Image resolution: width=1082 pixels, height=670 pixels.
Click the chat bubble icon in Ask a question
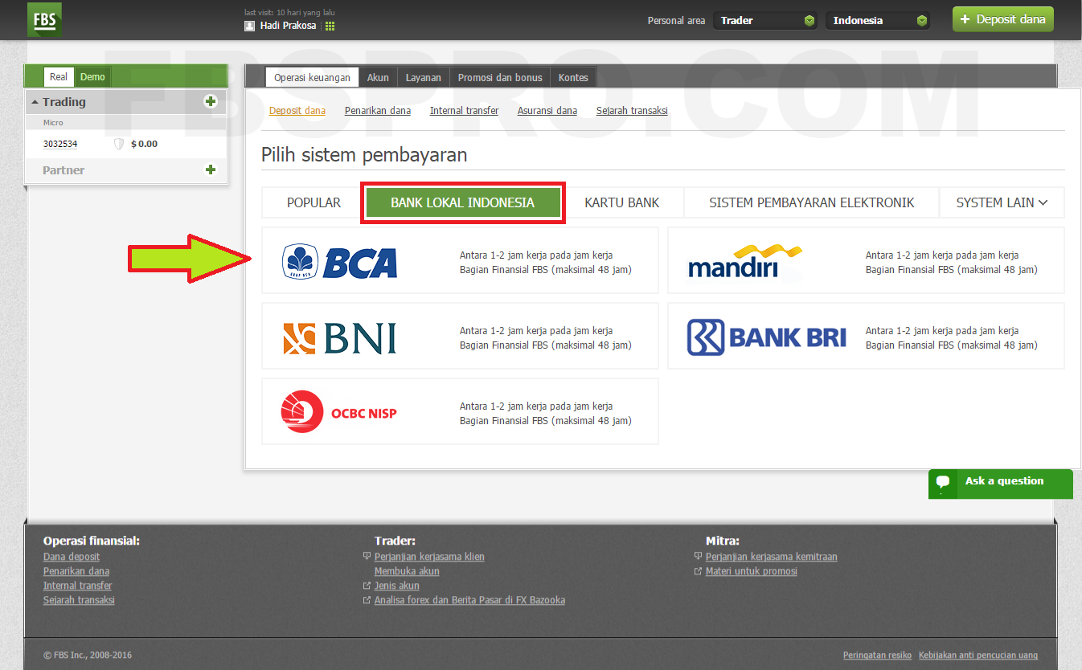click(x=943, y=482)
